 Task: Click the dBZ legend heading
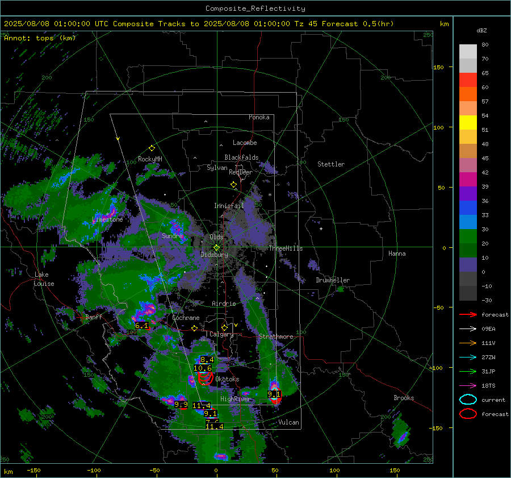(481, 30)
